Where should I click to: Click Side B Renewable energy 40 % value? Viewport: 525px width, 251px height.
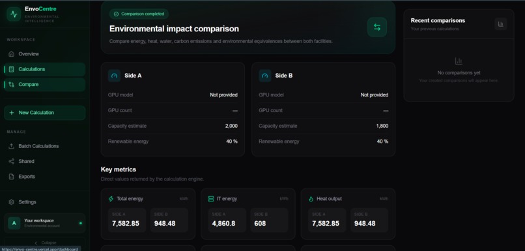[383, 141]
